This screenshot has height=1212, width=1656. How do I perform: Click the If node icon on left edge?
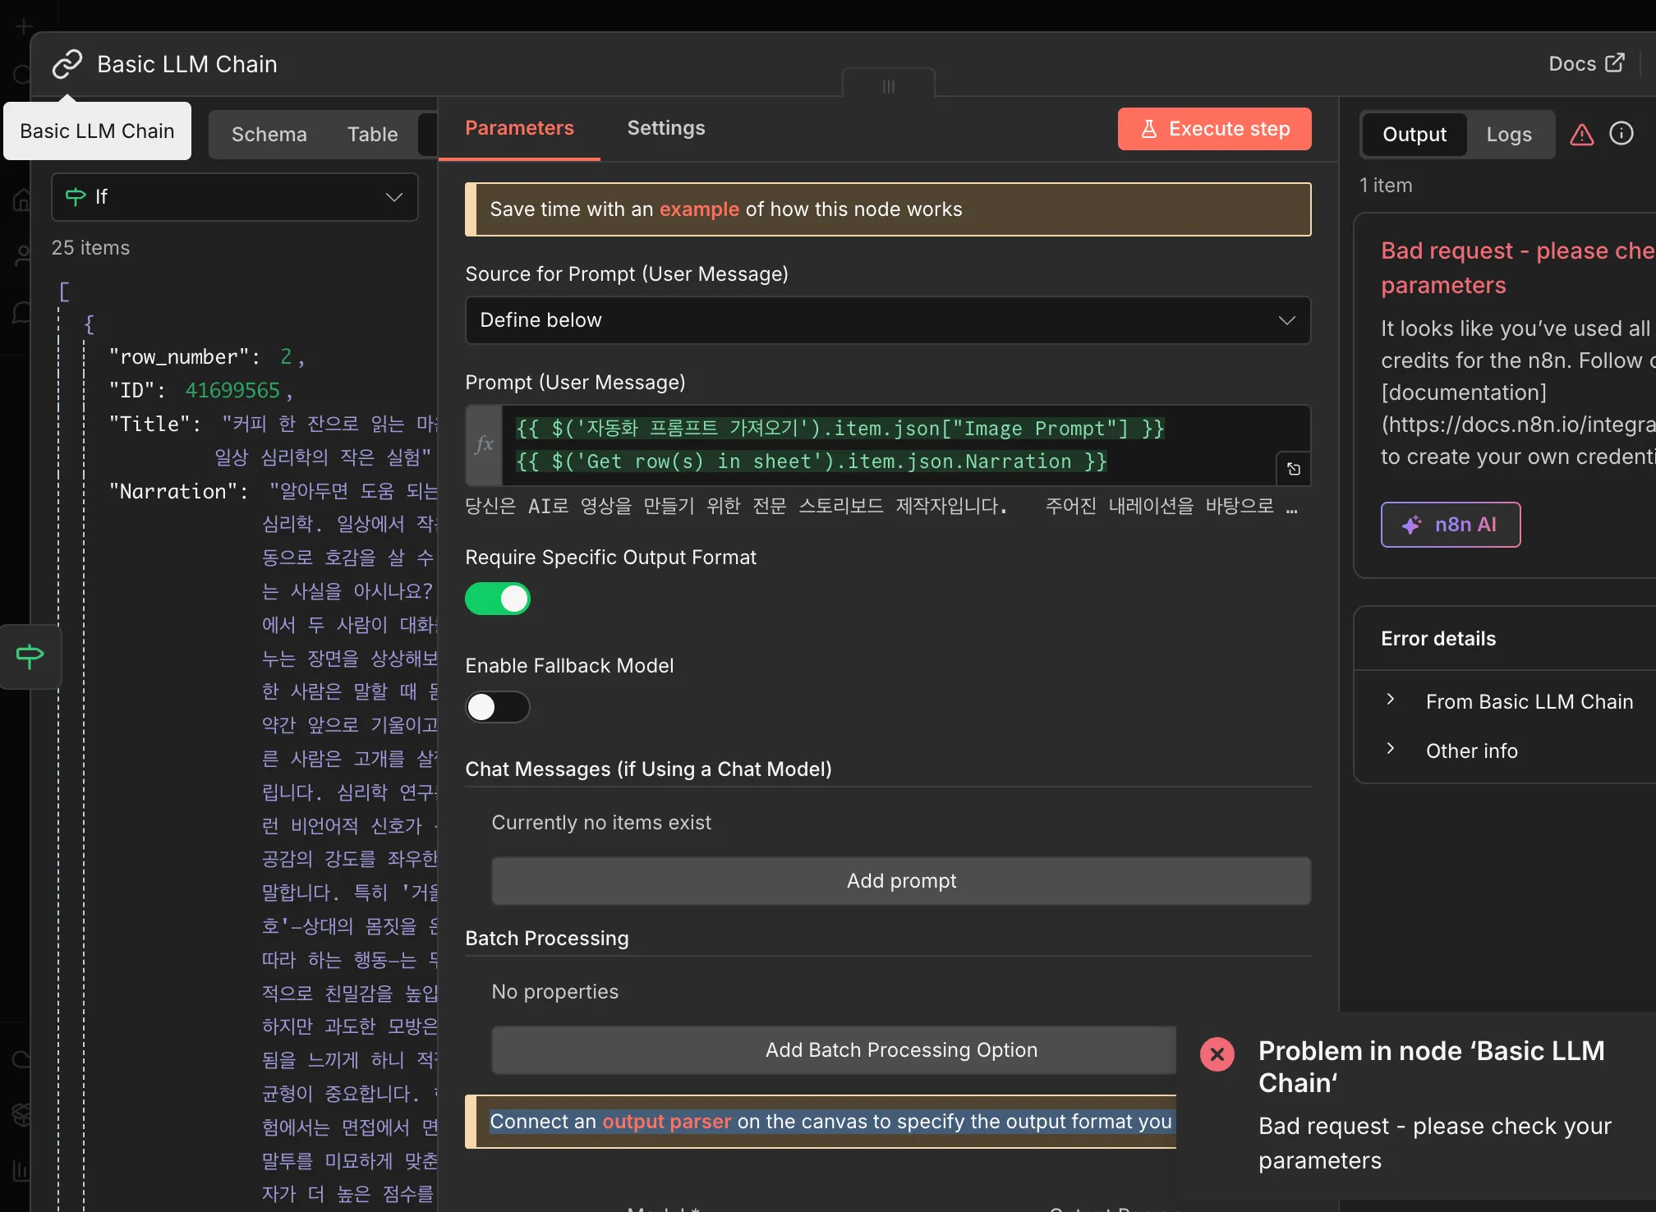coord(30,656)
